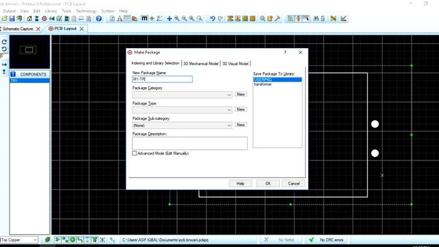This screenshot has height=247, width=439.
Task: Select USERPKG in library list
Action: (277, 80)
